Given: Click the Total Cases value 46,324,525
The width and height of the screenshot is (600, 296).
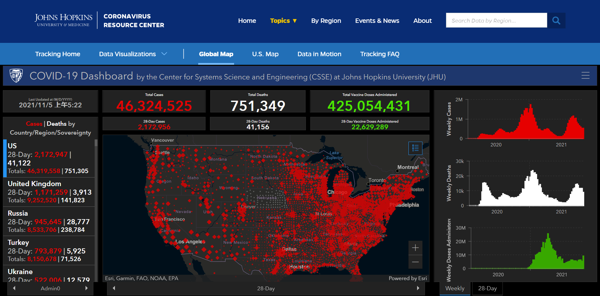Looking at the screenshot, I should (154, 106).
